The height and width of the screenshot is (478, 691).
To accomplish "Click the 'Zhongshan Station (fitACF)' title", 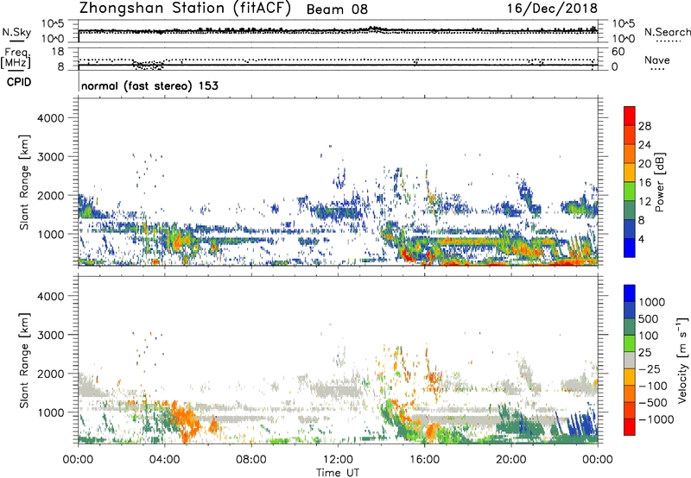I will point(185,8).
